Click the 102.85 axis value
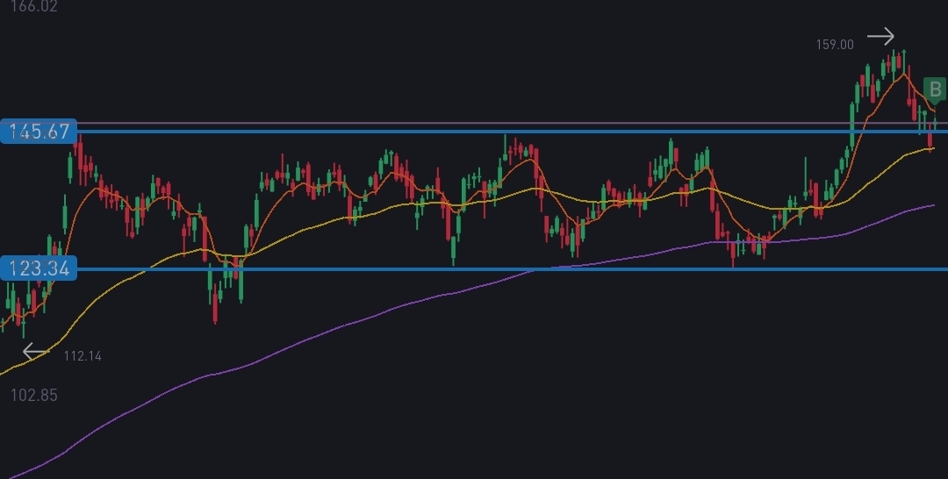 [34, 396]
